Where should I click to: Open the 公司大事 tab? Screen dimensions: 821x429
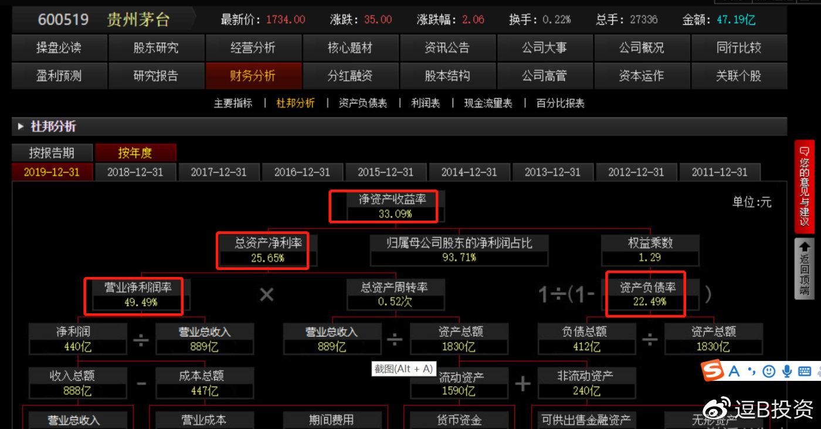[545, 48]
